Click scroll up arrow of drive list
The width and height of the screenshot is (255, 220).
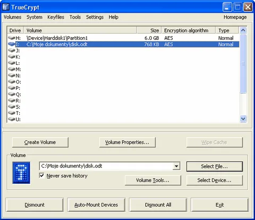click(x=243, y=30)
